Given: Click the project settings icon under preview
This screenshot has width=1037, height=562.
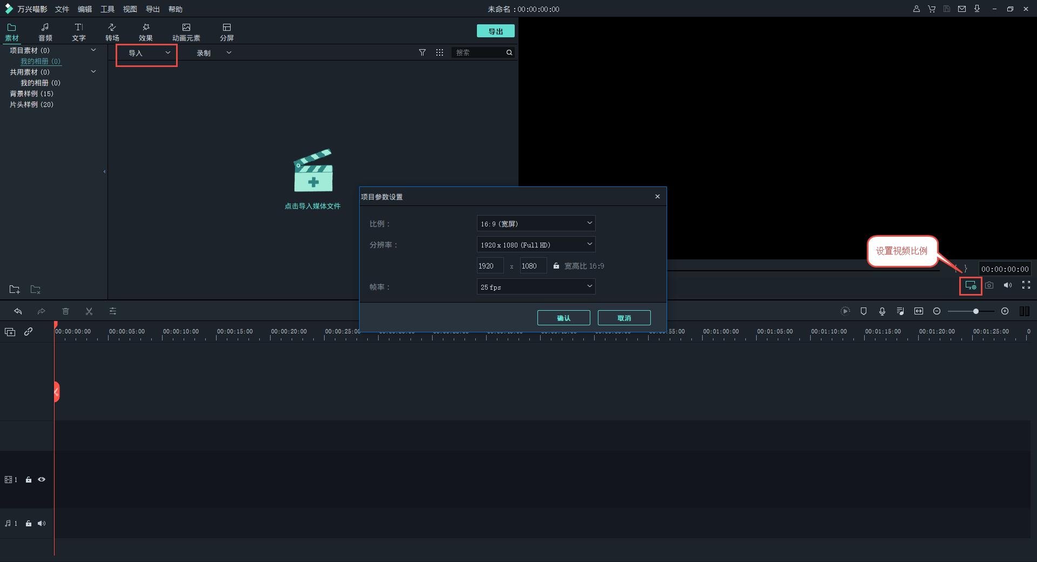Looking at the screenshot, I should click(x=971, y=285).
